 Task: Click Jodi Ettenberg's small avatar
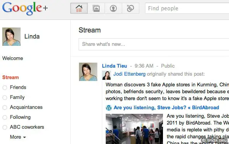tap(106, 75)
